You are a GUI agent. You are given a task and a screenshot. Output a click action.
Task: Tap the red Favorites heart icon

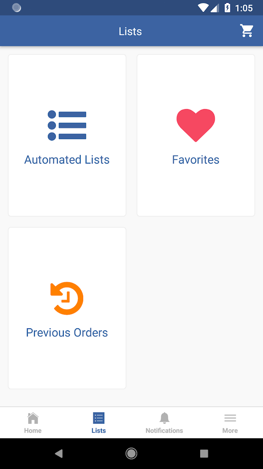point(196,125)
